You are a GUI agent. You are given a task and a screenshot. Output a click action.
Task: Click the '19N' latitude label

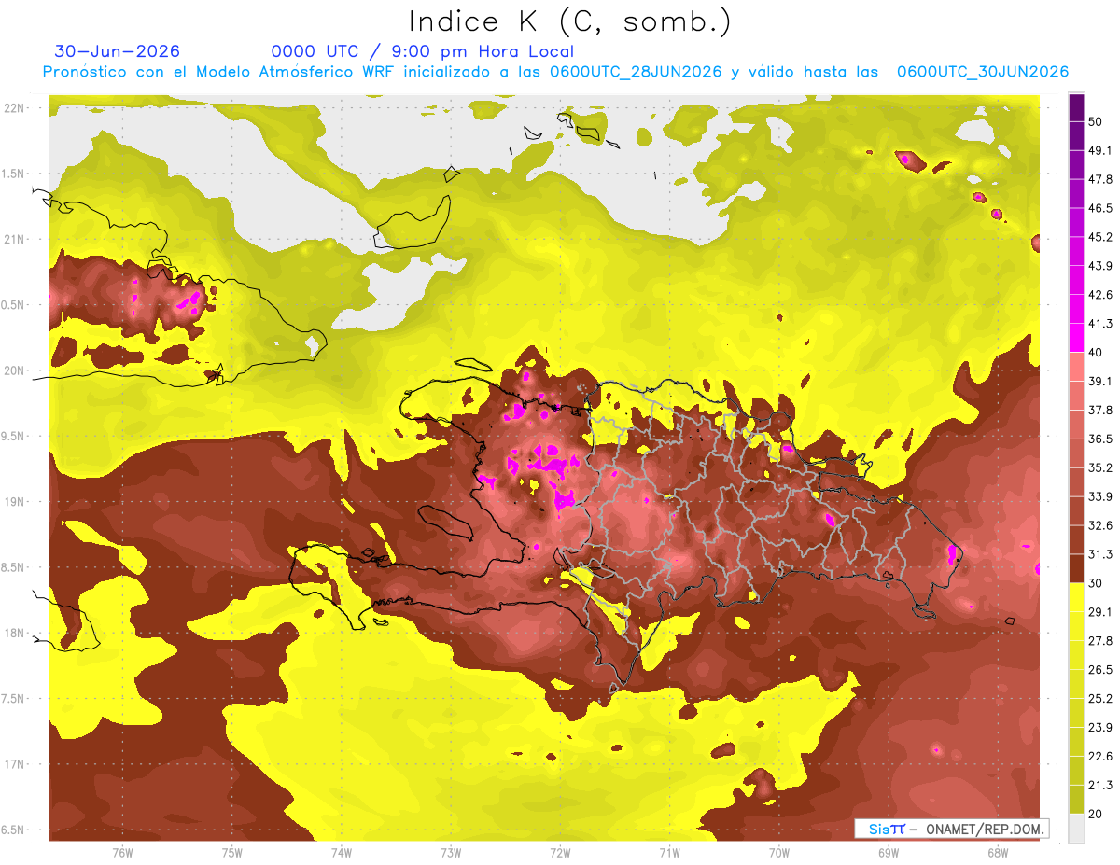point(15,501)
